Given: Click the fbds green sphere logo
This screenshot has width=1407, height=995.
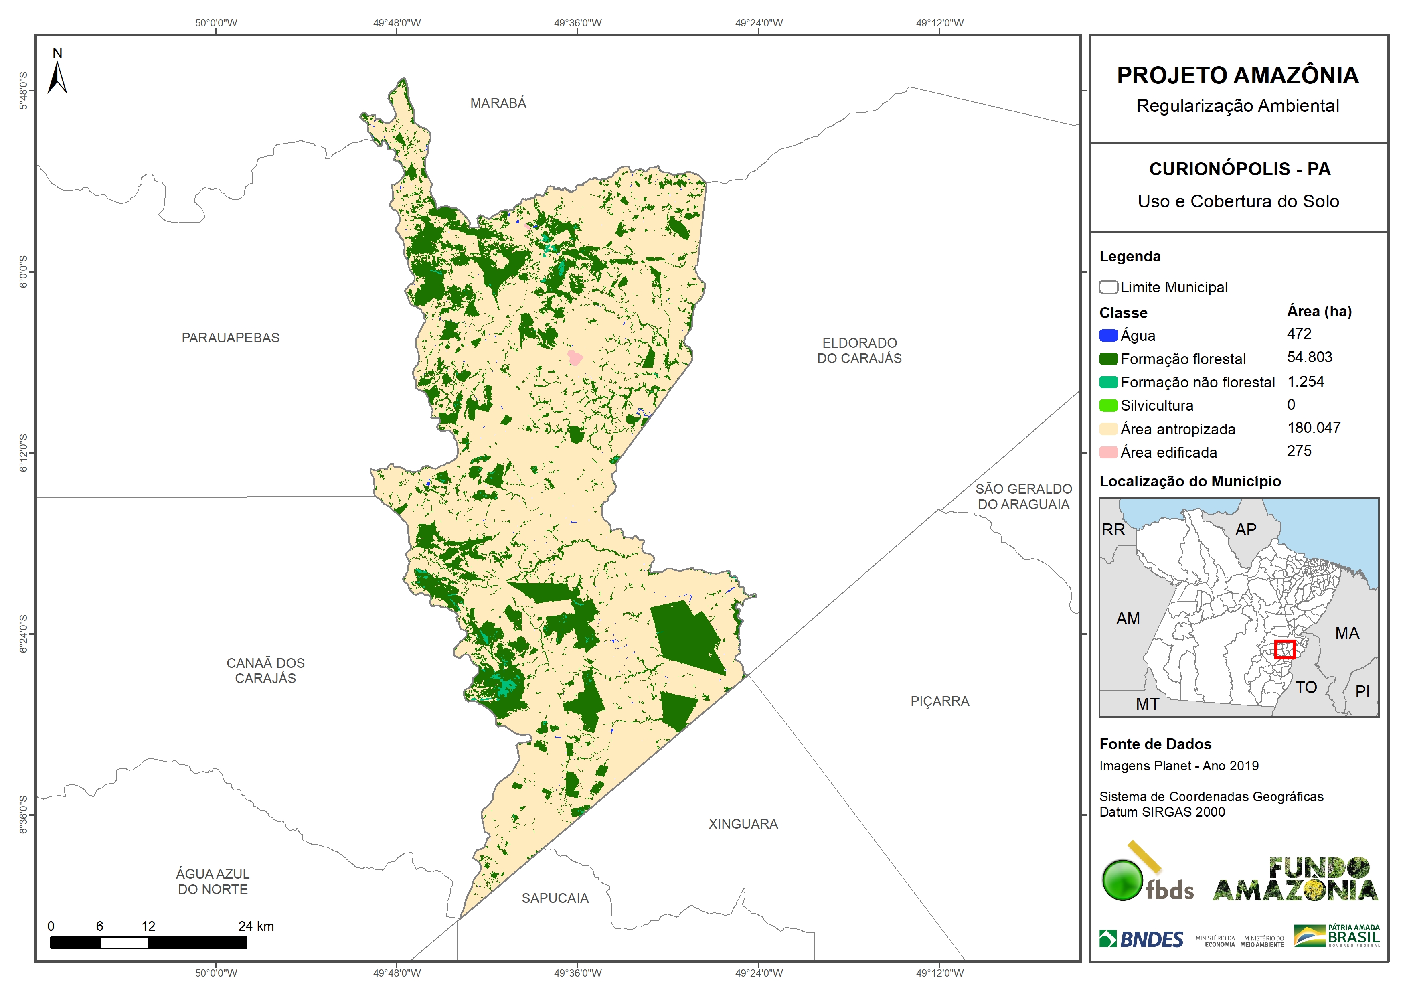Looking at the screenshot, I should [x=1123, y=880].
